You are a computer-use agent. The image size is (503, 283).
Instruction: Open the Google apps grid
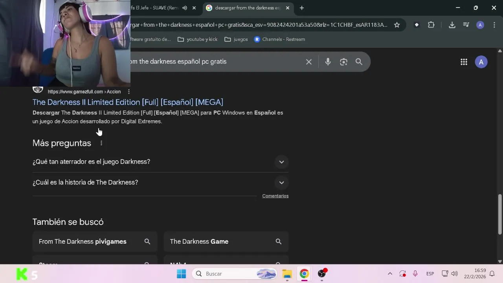coord(464,62)
